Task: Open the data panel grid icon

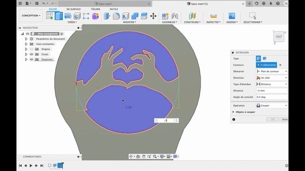Action: point(20,3)
